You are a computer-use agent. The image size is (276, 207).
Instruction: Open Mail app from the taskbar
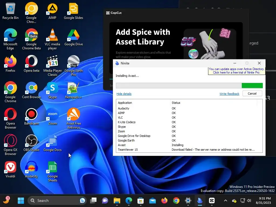(153, 201)
